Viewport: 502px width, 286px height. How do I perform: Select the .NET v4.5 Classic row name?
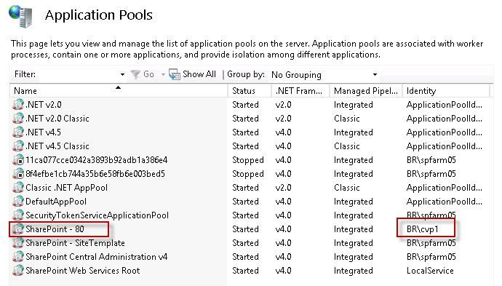click(57, 146)
